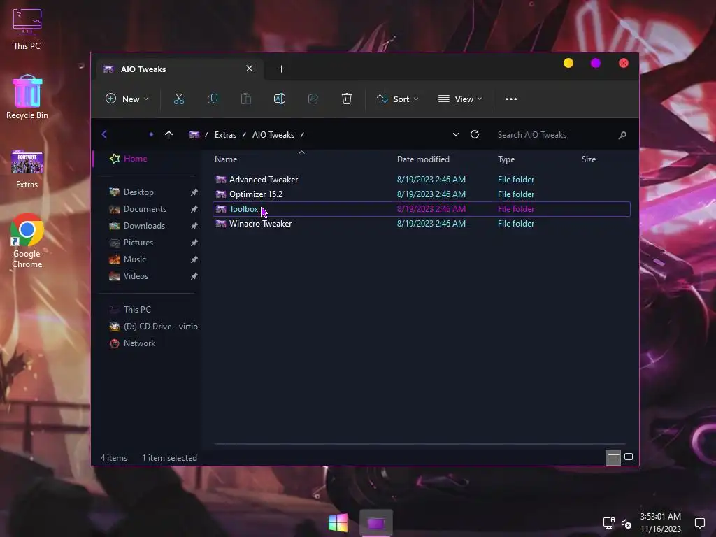Select the Advanced Tweaker folder
The height and width of the screenshot is (537, 716).
tap(422, 180)
